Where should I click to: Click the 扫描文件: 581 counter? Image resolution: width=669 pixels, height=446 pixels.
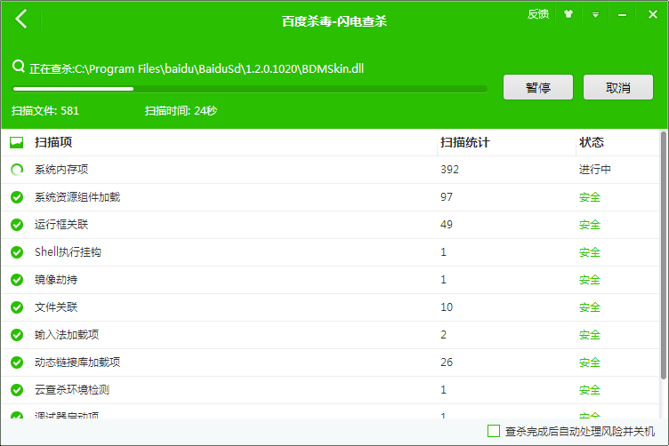click(45, 111)
